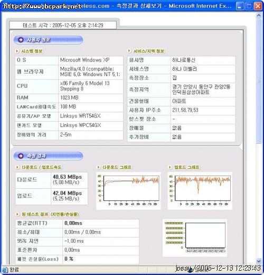Click the arrow icon beside 시스템 정보
This screenshot has height=275, width=264.
pos(17,51)
